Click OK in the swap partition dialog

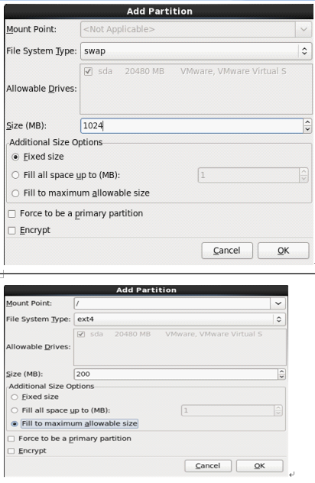coord(283,251)
